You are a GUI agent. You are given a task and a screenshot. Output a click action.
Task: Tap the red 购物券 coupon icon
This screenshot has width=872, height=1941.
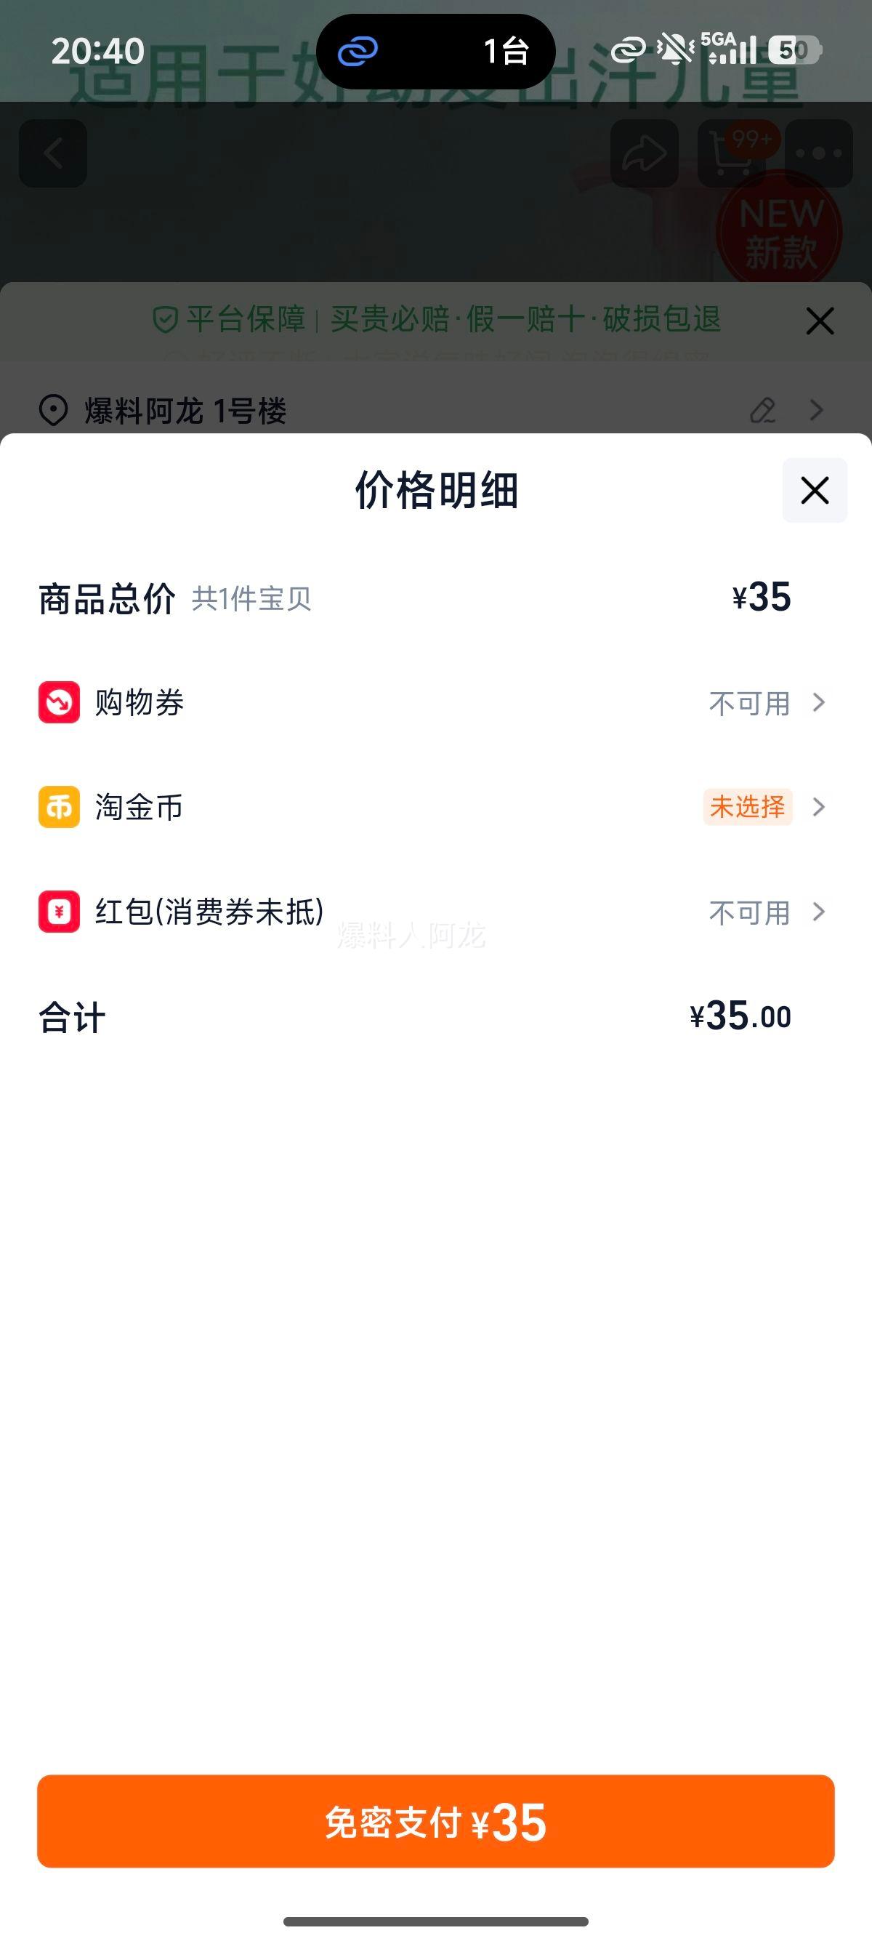[59, 702]
